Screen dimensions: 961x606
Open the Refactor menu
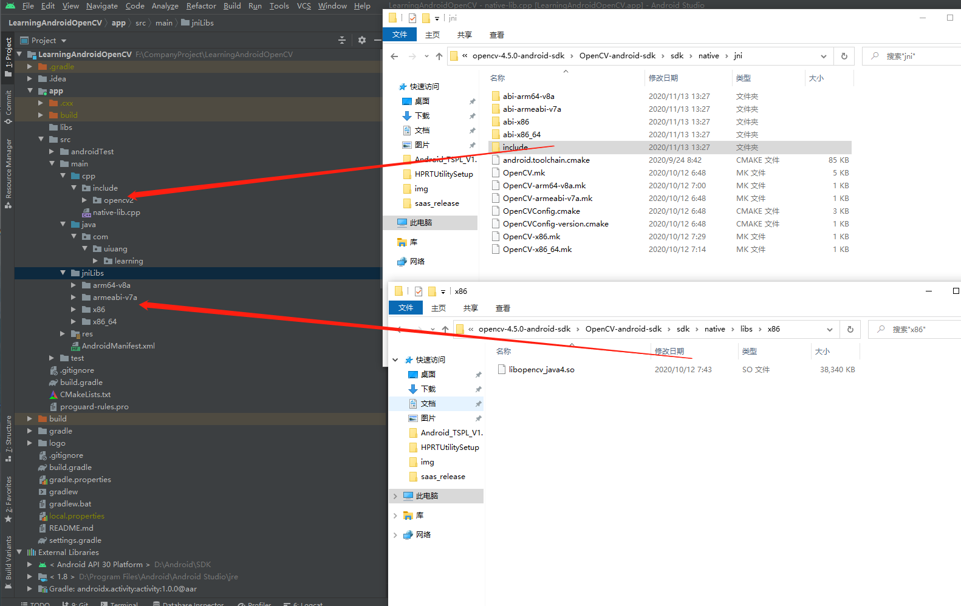[201, 6]
